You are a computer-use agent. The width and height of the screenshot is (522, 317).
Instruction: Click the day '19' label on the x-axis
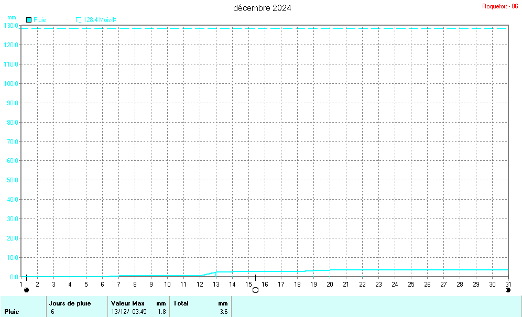coord(313,285)
